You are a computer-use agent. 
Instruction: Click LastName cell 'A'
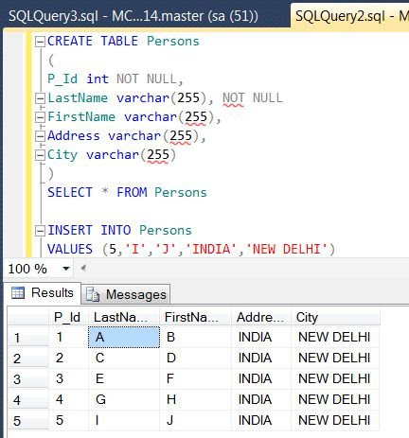click(x=124, y=337)
